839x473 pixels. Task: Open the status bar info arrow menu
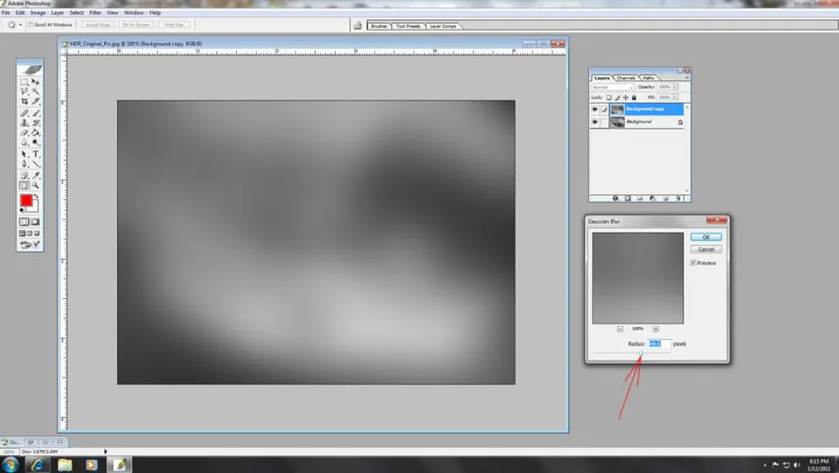coord(106,452)
